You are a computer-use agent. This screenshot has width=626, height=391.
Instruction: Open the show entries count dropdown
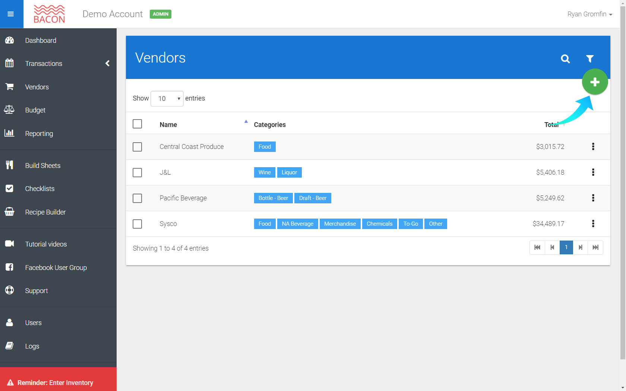(x=167, y=99)
